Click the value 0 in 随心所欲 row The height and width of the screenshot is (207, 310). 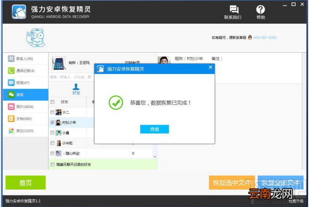133,153
